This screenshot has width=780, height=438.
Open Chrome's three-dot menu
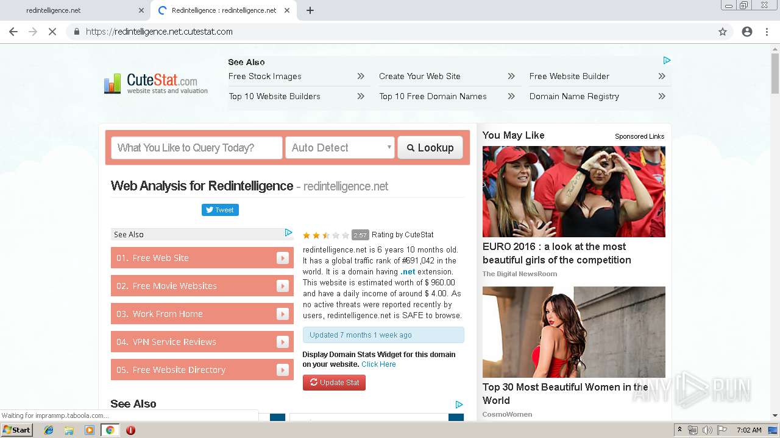(x=767, y=32)
